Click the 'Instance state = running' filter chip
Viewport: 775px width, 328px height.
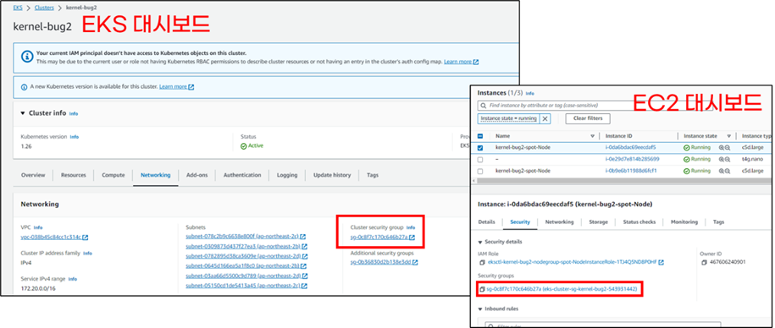point(508,119)
